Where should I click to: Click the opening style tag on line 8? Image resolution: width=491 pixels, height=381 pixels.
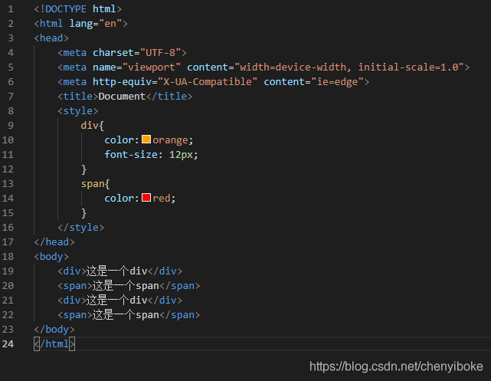(x=78, y=111)
